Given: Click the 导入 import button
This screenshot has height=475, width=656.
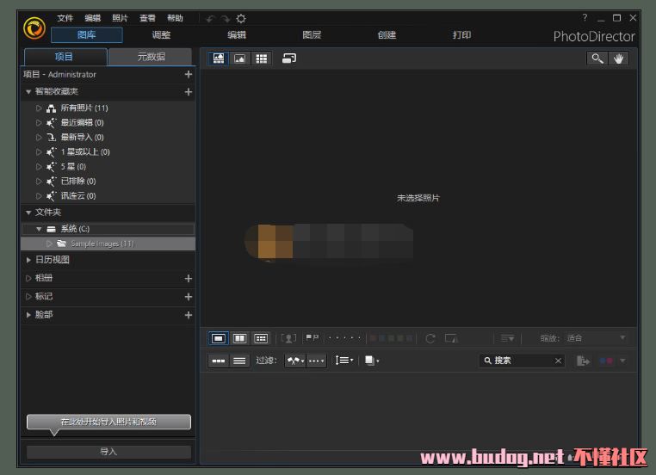Looking at the screenshot, I should [108, 452].
